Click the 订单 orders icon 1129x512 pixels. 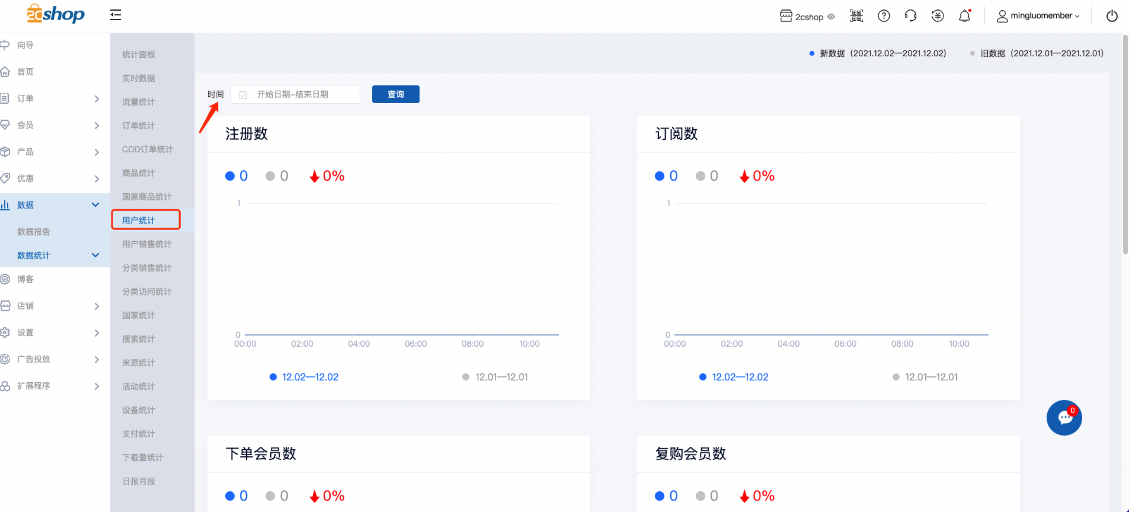tap(5, 98)
